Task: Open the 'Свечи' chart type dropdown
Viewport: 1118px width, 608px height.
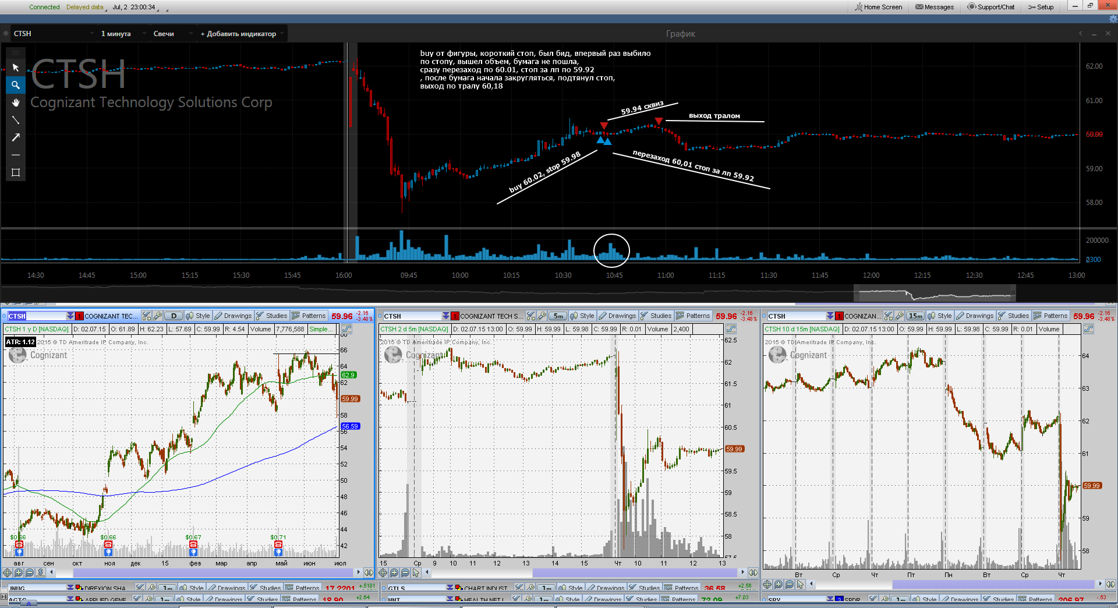Action: pyautogui.click(x=172, y=33)
